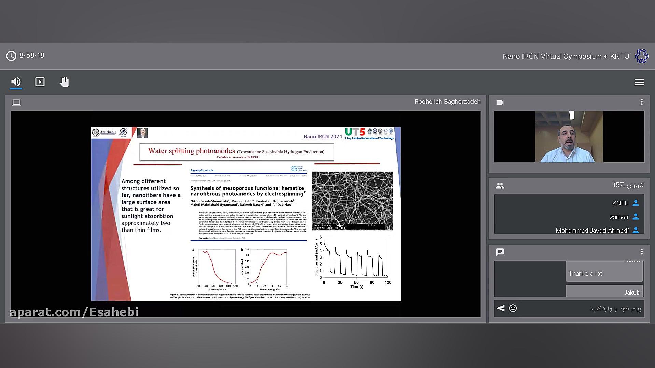Image resolution: width=655 pixels, height=368 pixels.
Task: Open the media playback icon
Action: 40,82
